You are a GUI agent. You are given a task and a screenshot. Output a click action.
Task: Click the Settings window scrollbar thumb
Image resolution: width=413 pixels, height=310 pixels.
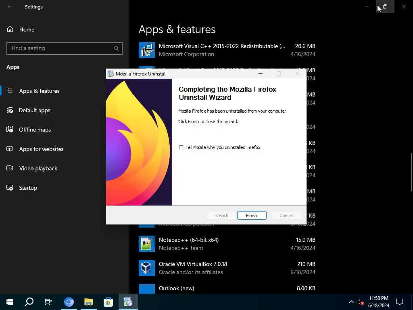(412, 172)
